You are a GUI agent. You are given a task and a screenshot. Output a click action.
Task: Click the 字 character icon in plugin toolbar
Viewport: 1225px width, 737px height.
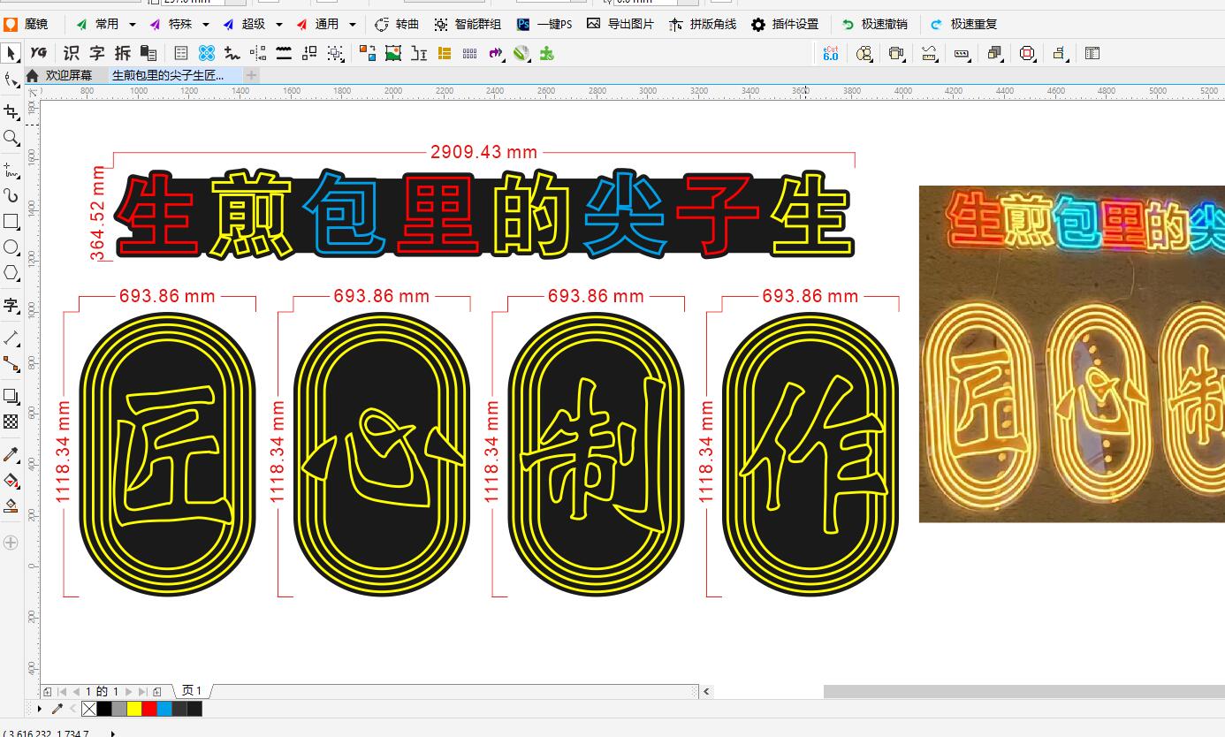97,53
